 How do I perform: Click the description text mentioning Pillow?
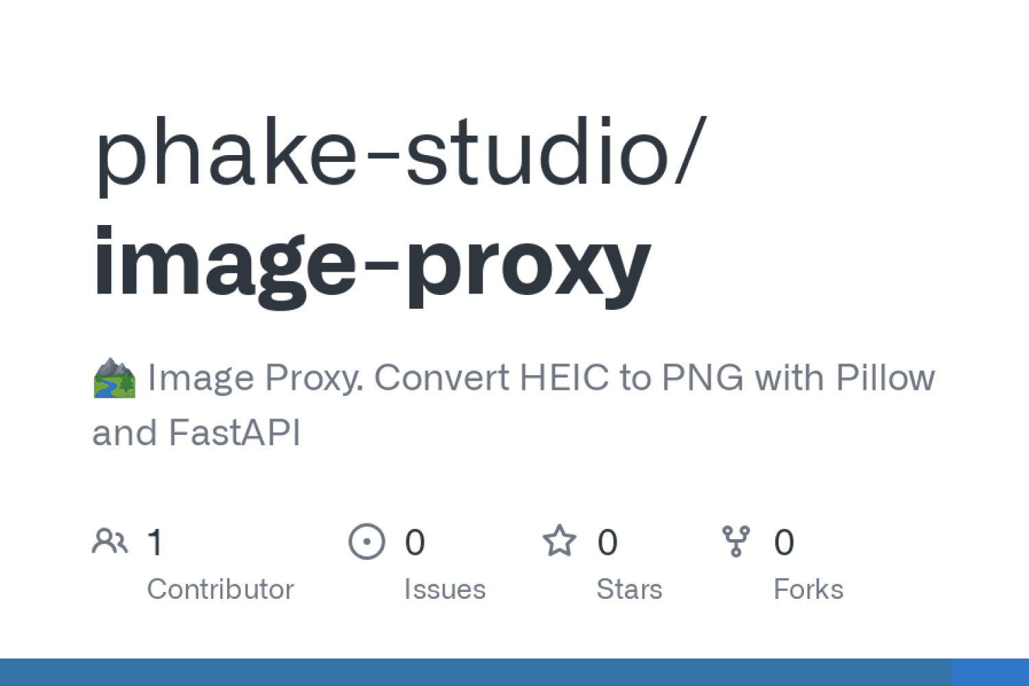pos(541,377)
